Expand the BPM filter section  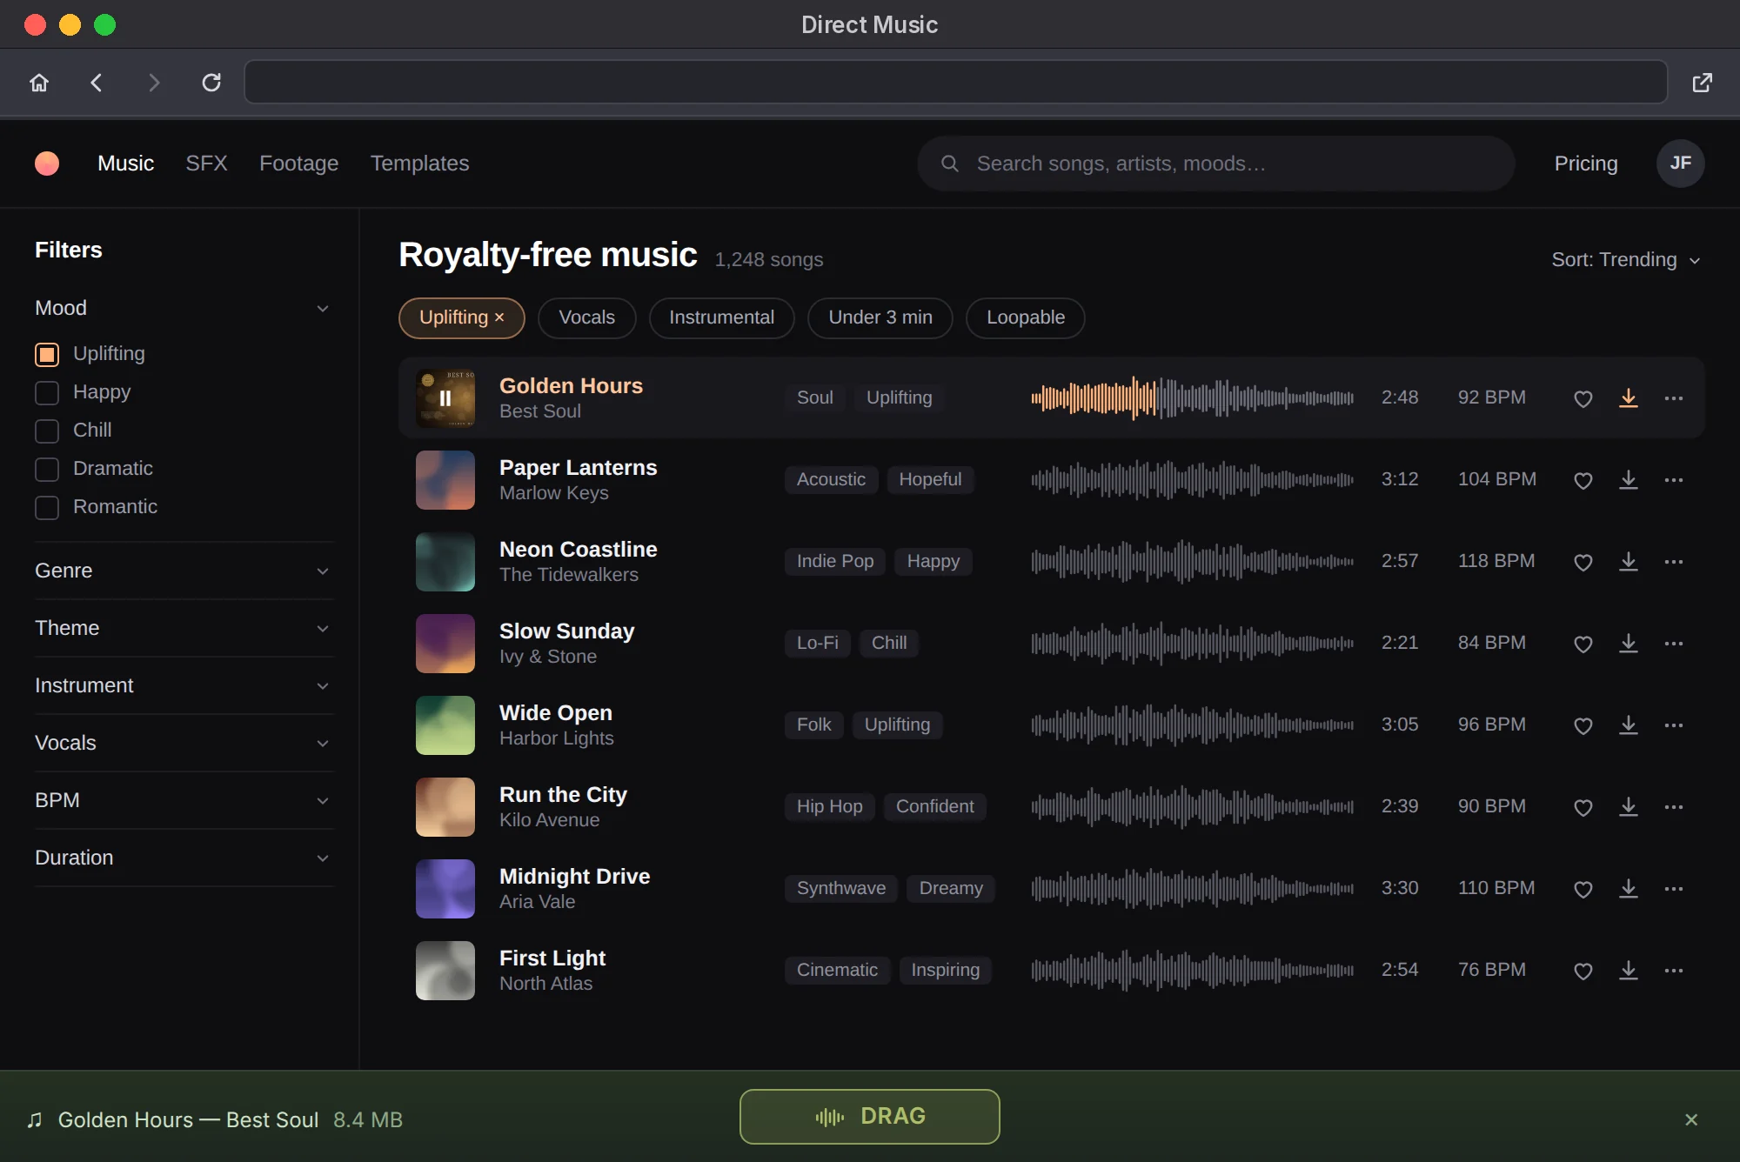point(184,800)
